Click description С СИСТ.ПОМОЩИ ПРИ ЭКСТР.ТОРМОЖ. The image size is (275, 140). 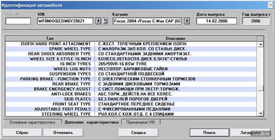(139, 89)
